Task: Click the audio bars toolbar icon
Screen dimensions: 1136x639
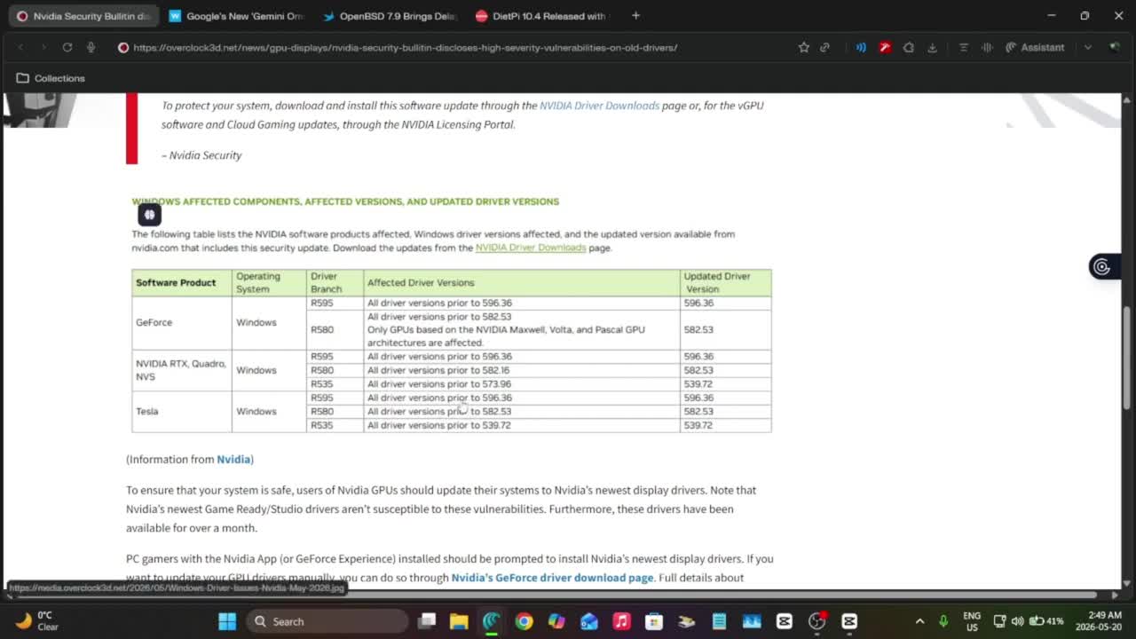Action: (987, 47)
